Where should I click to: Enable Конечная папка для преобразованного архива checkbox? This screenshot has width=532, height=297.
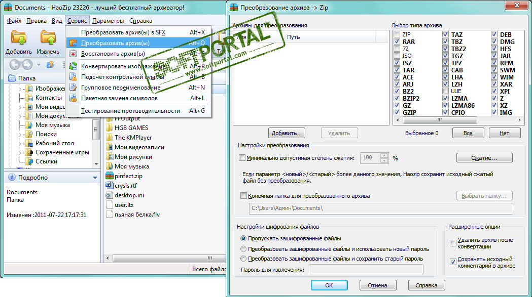(x=243, y=195)
